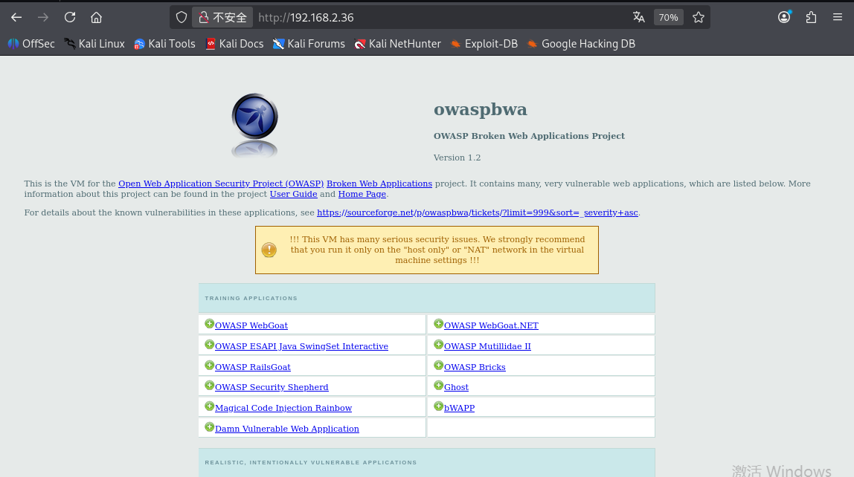This screenshot has width=854, height=477.
Task: Open the project Home Page link
Action: (362, 194)
